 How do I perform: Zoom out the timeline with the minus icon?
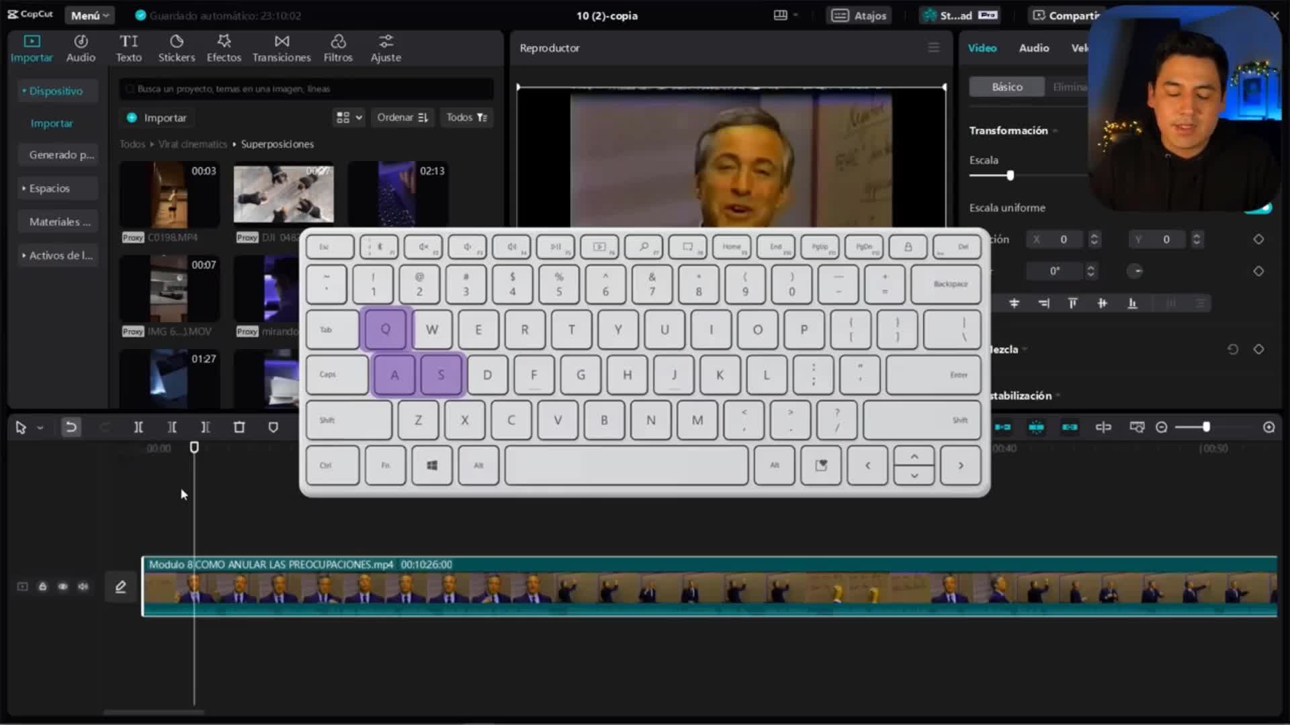(x=1161, y=428)
